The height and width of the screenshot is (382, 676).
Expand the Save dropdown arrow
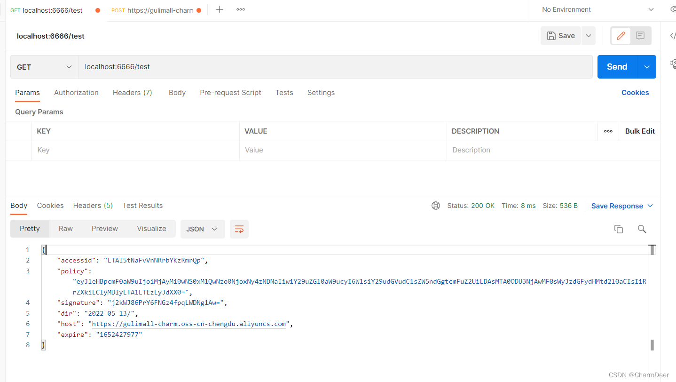pos(589,36)
